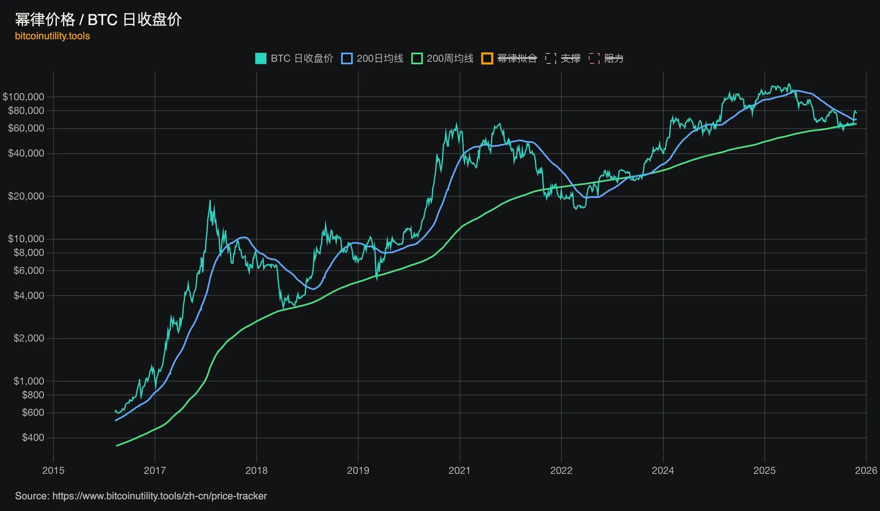
Task: Click the $80,000 y-axis label
Action: (x=26, y=111)
